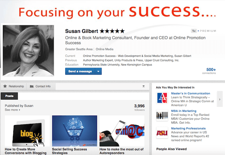
Task: Select the Posts tab
Action: coord(9,96)
